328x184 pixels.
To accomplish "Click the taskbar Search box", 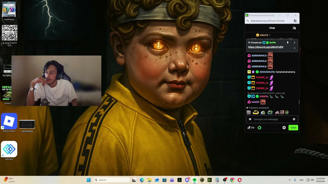I will click(x=111, y=180).
